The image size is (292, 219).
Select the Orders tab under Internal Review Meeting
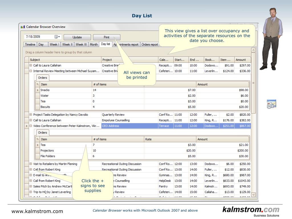click(42, 78)
